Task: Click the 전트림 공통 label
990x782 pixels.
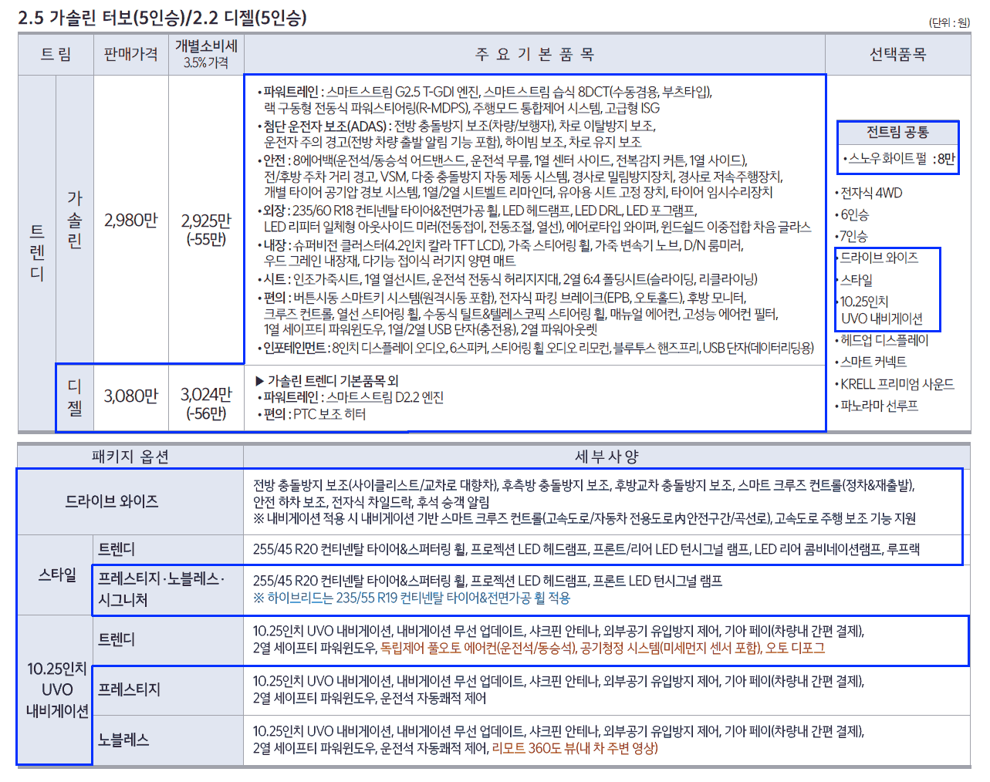Action: [898, 133]
